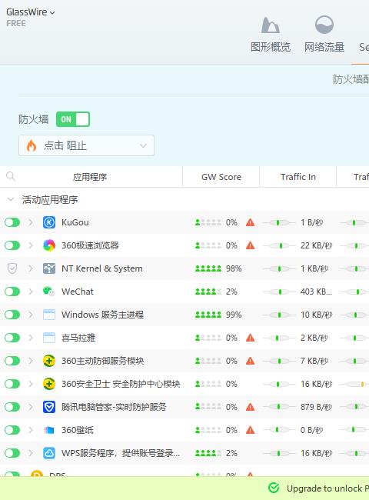Click the flame icon in firewall mode box
Screen dimensions: 369x500
pos(32,145)
